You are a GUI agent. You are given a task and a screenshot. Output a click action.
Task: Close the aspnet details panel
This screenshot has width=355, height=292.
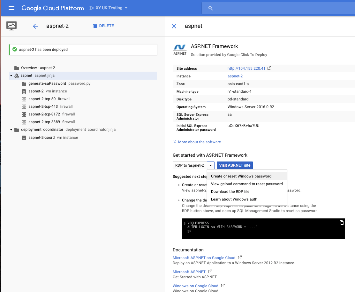(x=174, y=26)
